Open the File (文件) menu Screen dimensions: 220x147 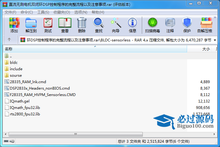[x=10, y=12]
